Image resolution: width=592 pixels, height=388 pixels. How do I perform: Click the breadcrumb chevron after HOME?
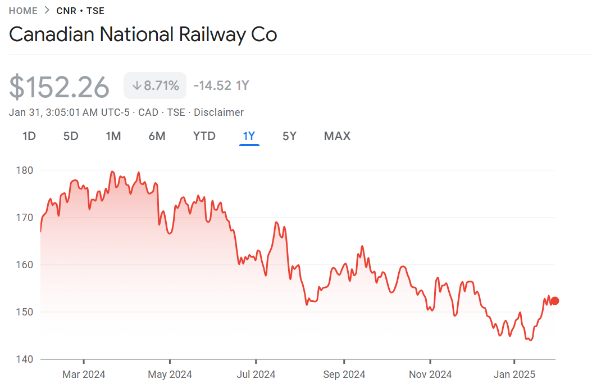(x=47, y=11)
